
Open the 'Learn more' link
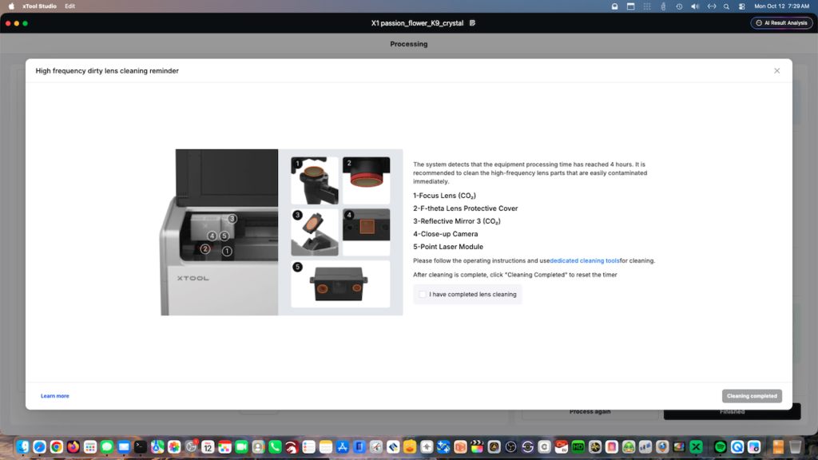coord(55,396)
